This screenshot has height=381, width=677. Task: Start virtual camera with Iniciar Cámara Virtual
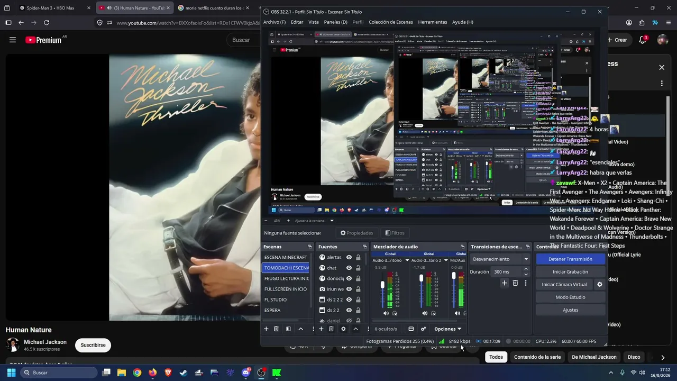click(x=564, y=284)
